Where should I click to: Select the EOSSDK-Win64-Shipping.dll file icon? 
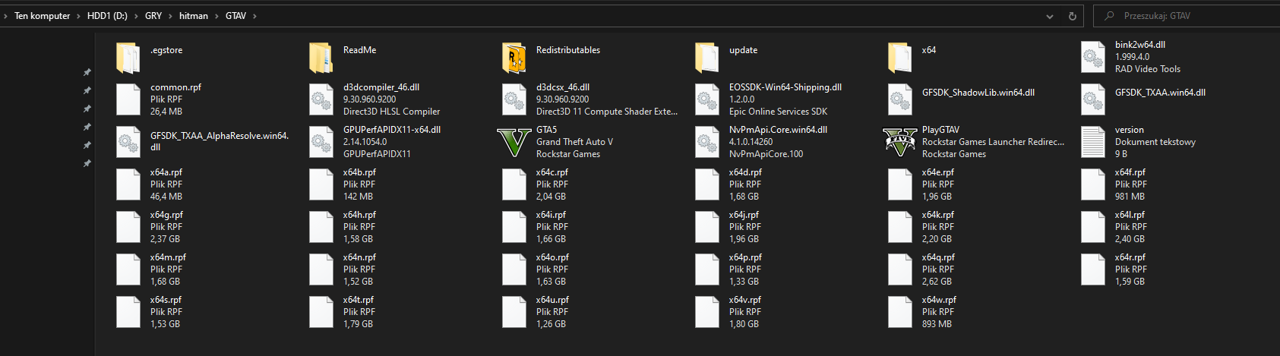[706, 99]
